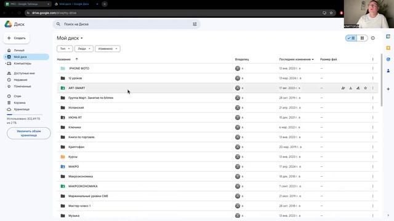394x221 pixels.
Task: Open the Недавние recent section
Action: pyautogui.click(x=20, y=80)
